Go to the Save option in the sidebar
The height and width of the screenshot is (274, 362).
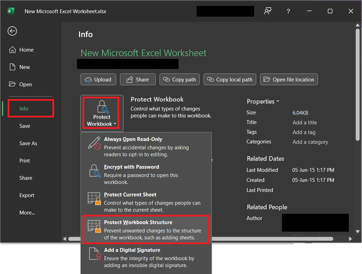pos(25,126)
